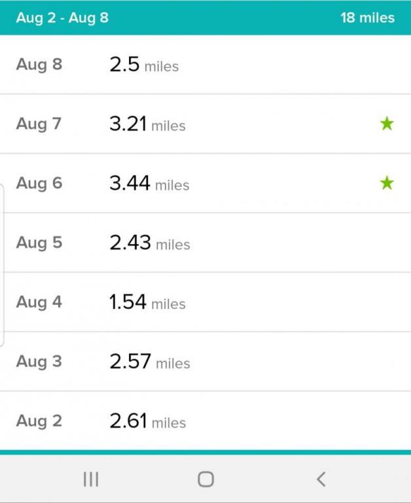Select the Aug 6 row
The height and width of the screenshot is (503, 411).
click(x=205, y=183)
